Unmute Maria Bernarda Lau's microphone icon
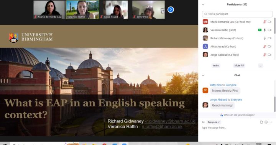 [x=264, y=22]
